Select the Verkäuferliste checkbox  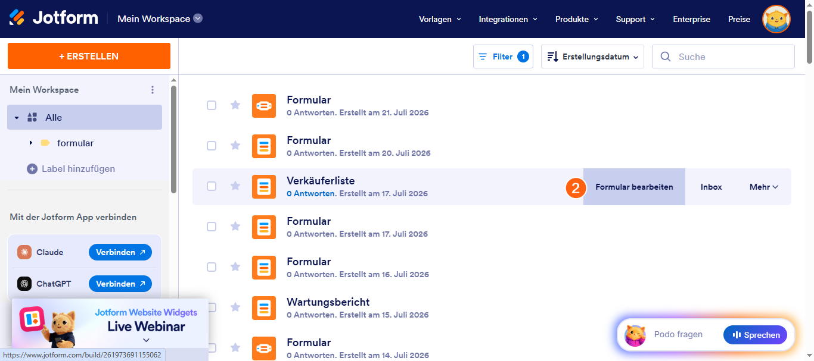212,186
